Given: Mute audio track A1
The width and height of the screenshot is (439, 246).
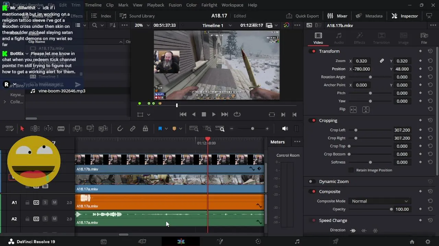Looking at the screenshot, I should tap(54, 203).
